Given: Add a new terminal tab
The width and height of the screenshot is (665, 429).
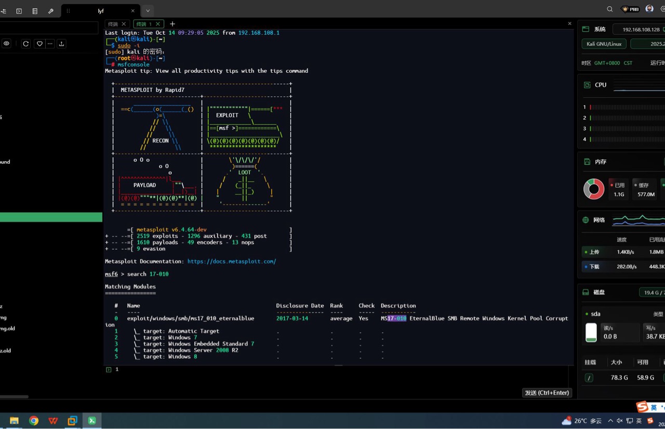Looking at the screenshot, I should click(x=172, y=24).
